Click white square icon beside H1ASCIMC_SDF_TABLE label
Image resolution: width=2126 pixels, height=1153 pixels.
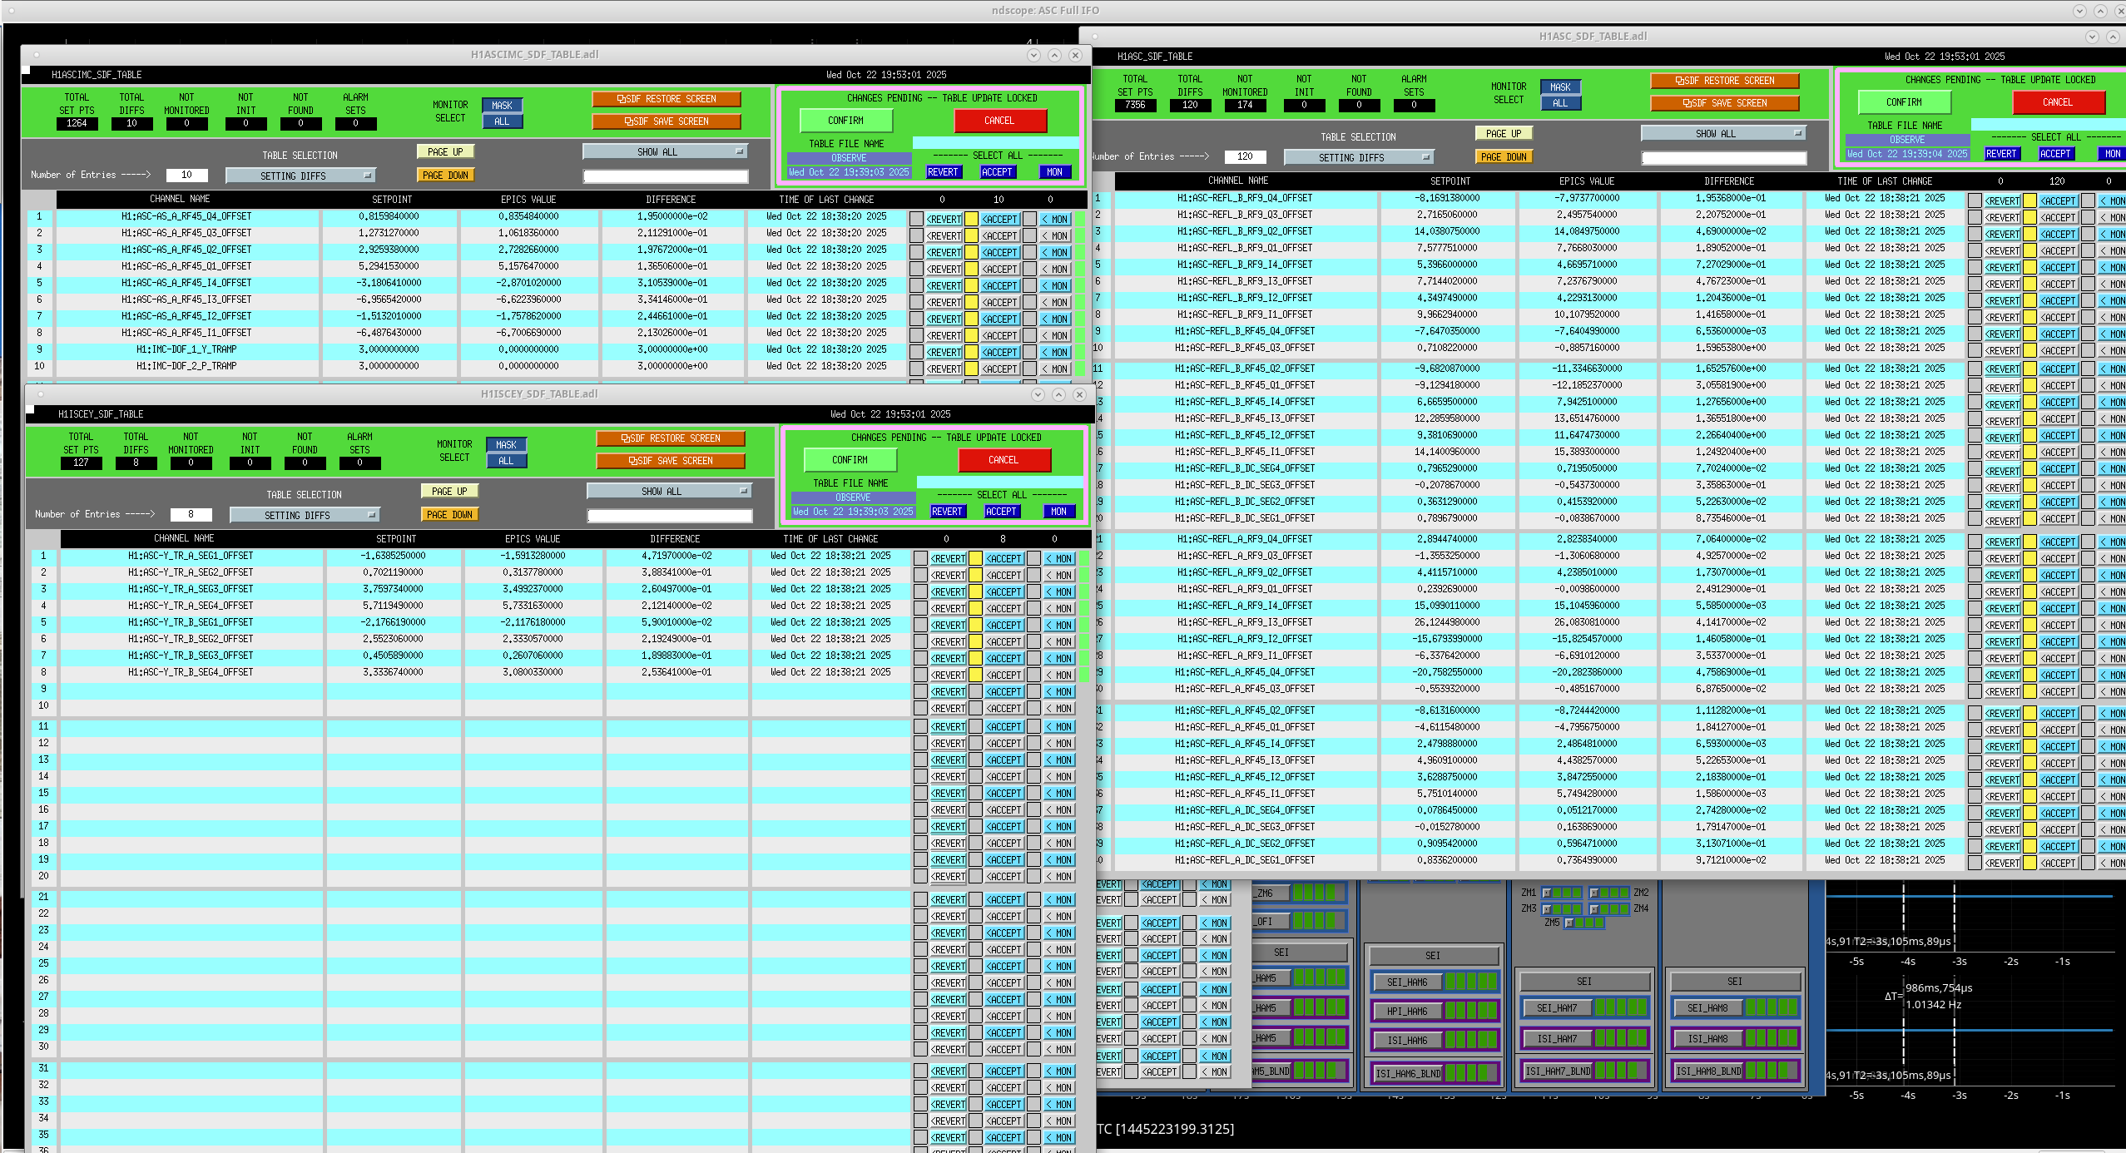click(x=26, y=71)
